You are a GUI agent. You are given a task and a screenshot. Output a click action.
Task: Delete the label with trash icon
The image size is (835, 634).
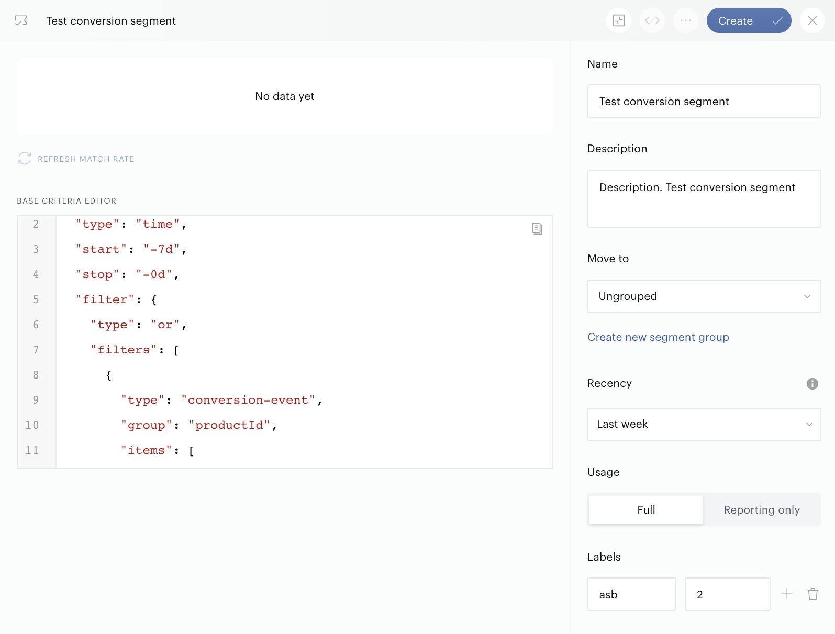(x=813, y=594)
